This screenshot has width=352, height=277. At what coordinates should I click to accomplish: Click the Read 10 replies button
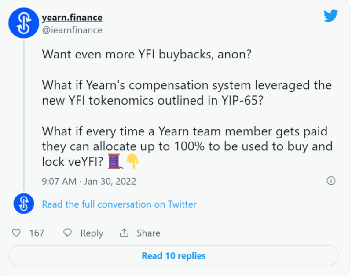(x=173, y=256)
